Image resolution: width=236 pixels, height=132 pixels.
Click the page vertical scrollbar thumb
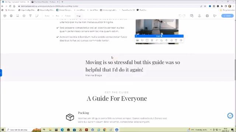[x=235, y=70]
